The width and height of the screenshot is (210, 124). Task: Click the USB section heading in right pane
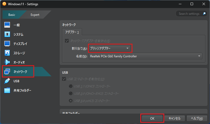coord(65,73)
